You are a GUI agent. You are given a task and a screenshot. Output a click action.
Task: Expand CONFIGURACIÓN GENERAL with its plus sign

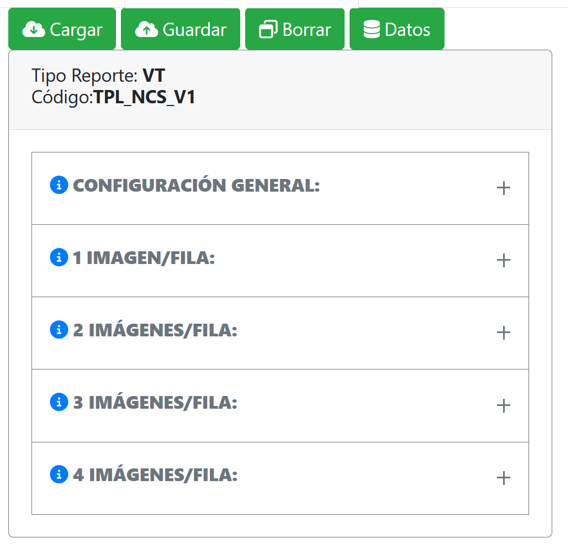coord(503,188)
